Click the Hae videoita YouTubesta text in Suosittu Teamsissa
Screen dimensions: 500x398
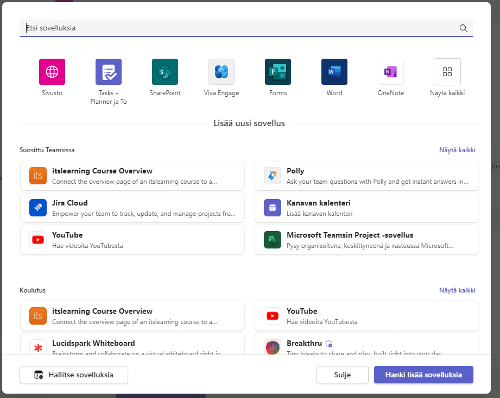click(x=87, y=246)
